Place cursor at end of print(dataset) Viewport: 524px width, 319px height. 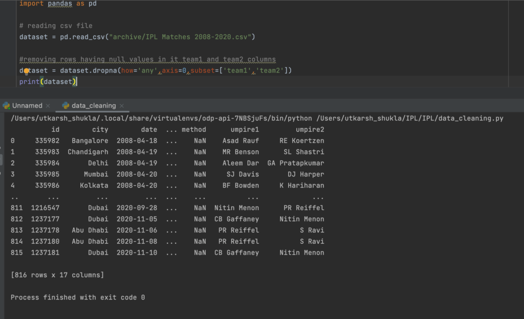[x=77, y=82]
